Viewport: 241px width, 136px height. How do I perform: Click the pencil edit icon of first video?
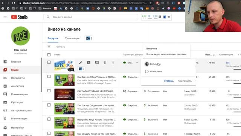(x=81, y=62)
